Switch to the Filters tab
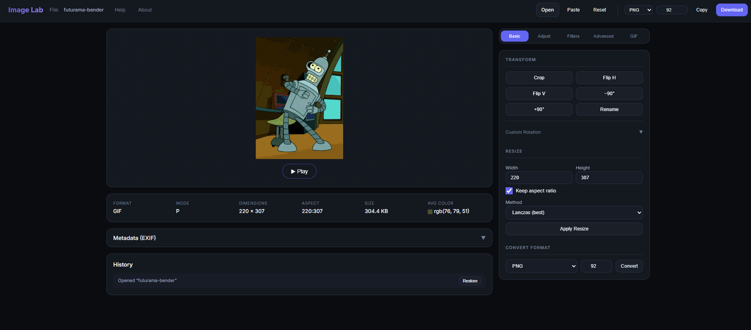Image resolution: width=751 pixels, height=330 pixels. [x=573, y=36]
